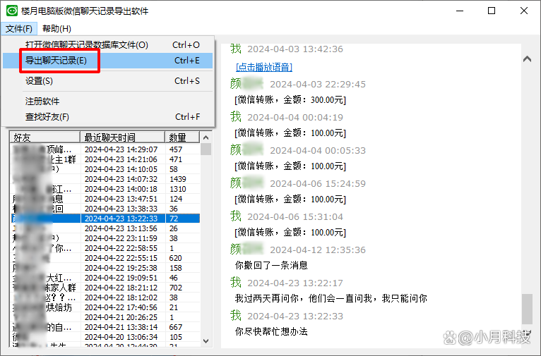Click the 300.00元 transfer message
The height and width of the screenshot is (356, 541).
(x=290, y=100)
